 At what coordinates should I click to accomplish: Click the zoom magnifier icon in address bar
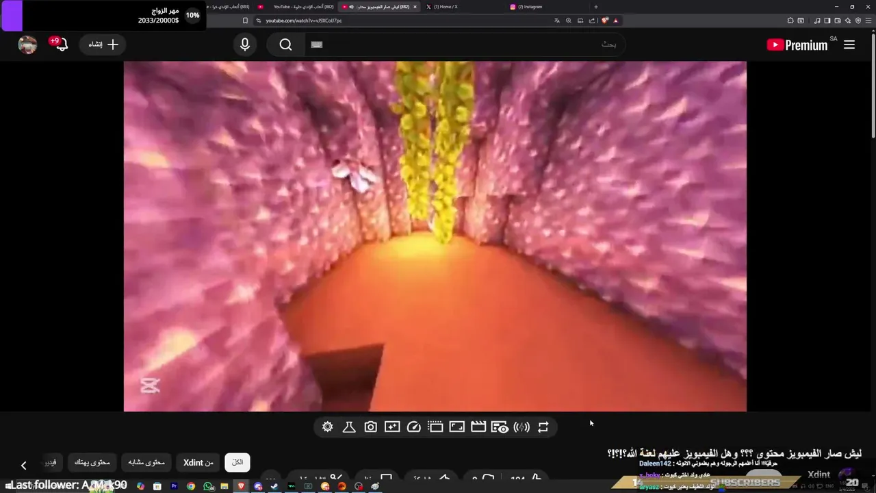[569, 21]
